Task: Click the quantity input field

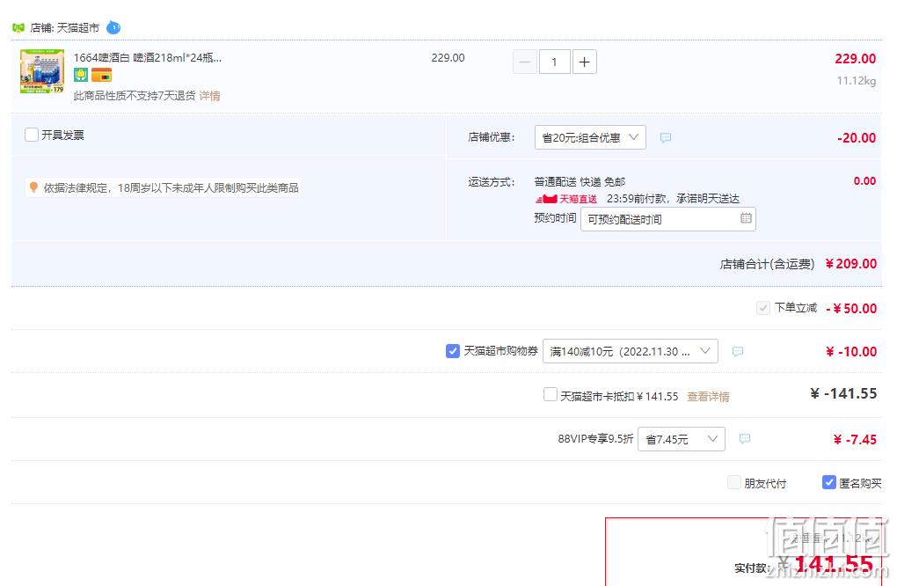Action: coord(554,62)
